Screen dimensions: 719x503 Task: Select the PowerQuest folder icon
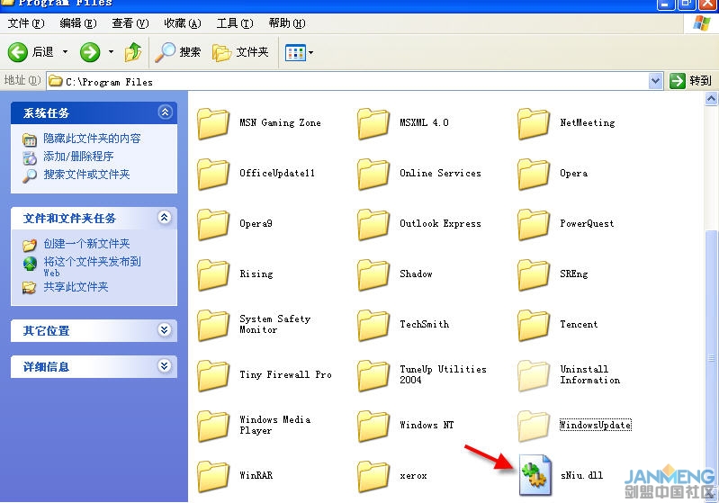[534, 225]
